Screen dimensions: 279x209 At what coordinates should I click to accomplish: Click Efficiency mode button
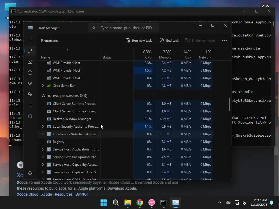[200, 41]
